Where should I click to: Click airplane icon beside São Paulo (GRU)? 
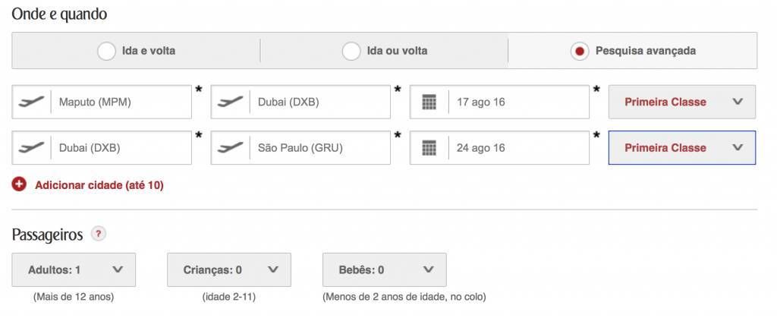click(x=230, y=148)
